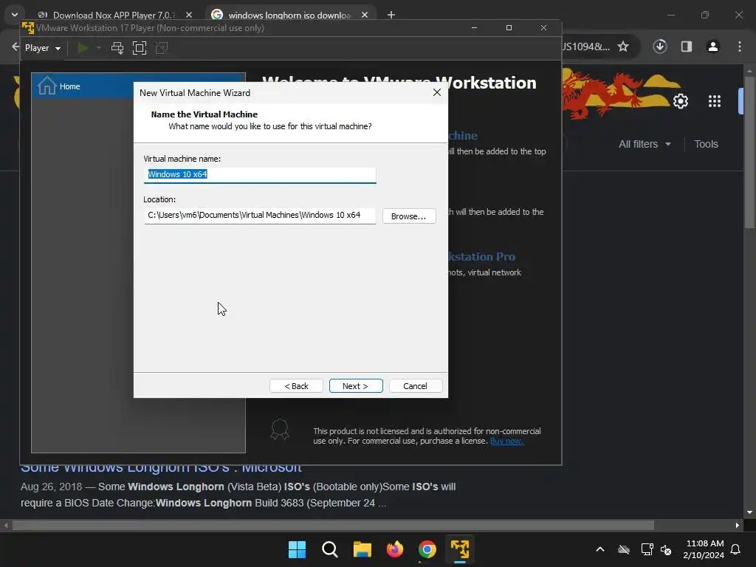756x567 pixels.
Task: Open File Explorer from taskbar
Action: pyautogui.click(x=362, y=549)
